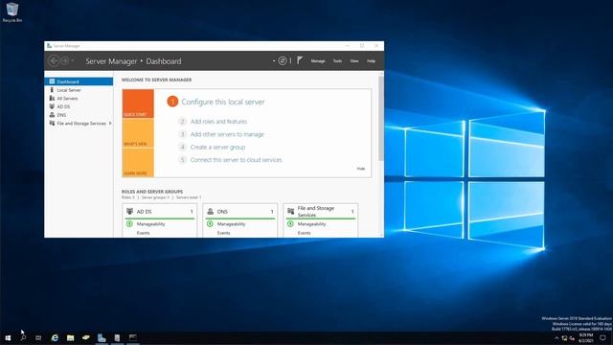Click the Server Manager vertical scrollbar
The width and height of the screenshot is (613, 345).
pos(381,118)
